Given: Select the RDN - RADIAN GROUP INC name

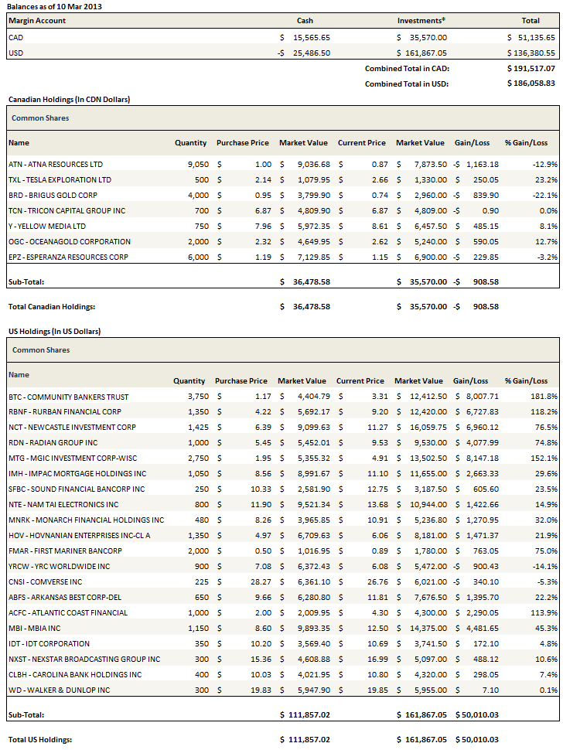Looking at the screenshot, I should (53, 442).
